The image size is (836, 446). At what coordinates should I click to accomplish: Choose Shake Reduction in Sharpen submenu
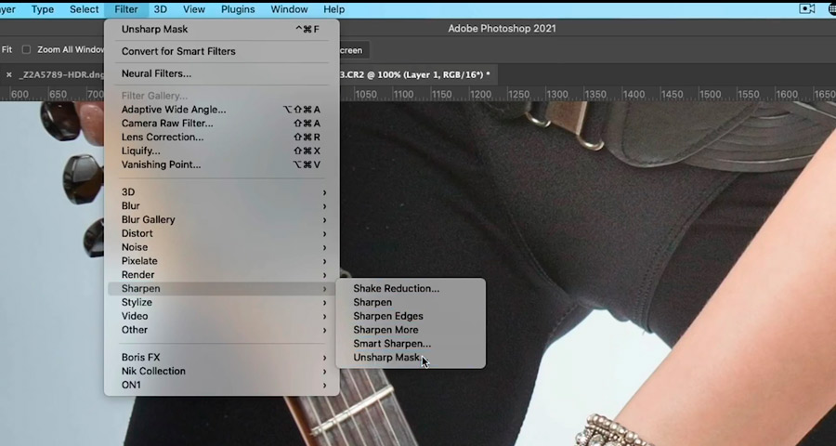[411, 289]
